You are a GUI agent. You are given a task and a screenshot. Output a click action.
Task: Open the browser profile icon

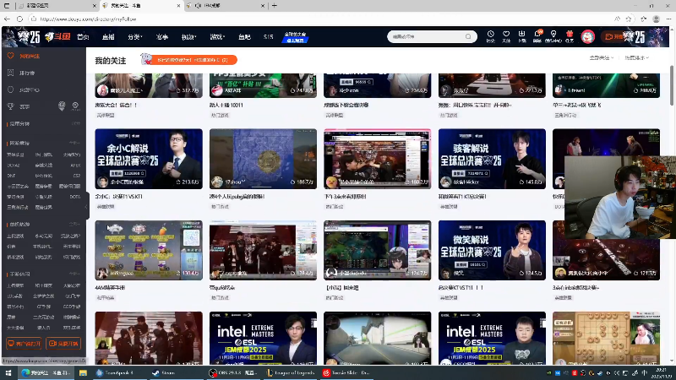(657, 19)
